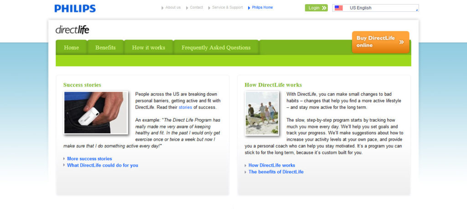
Task: Open the Frequently Asked Questions tab
Action: coord(216,47)
